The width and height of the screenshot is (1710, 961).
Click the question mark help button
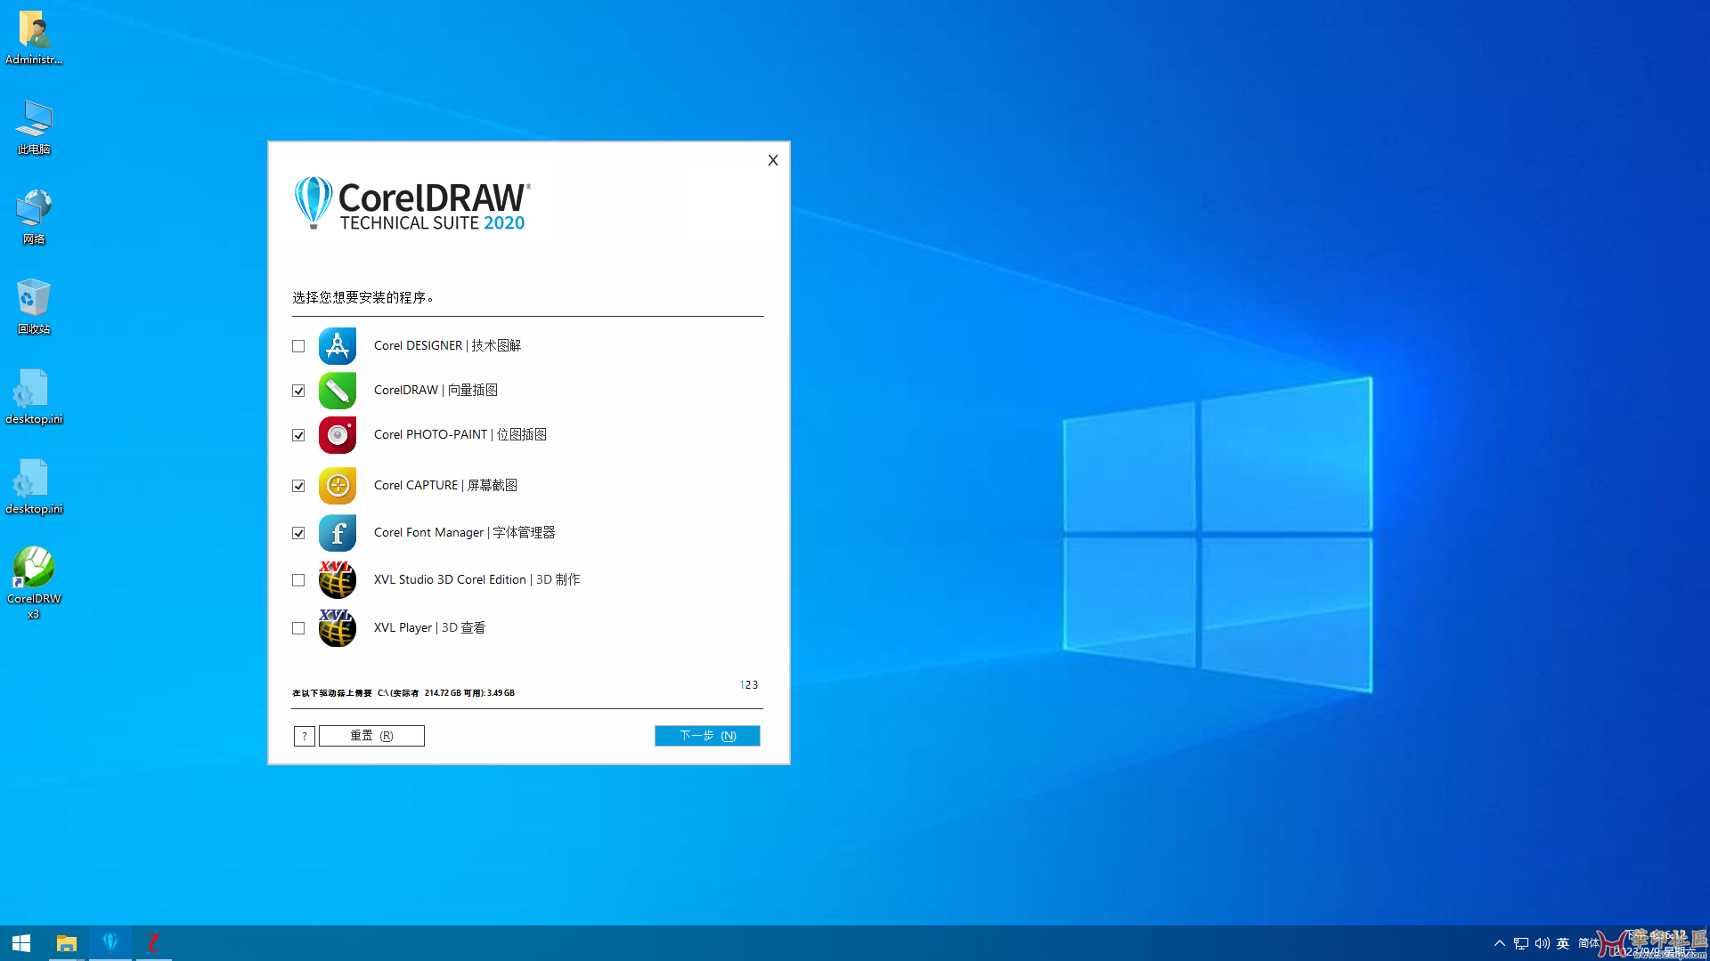(305, 736)
